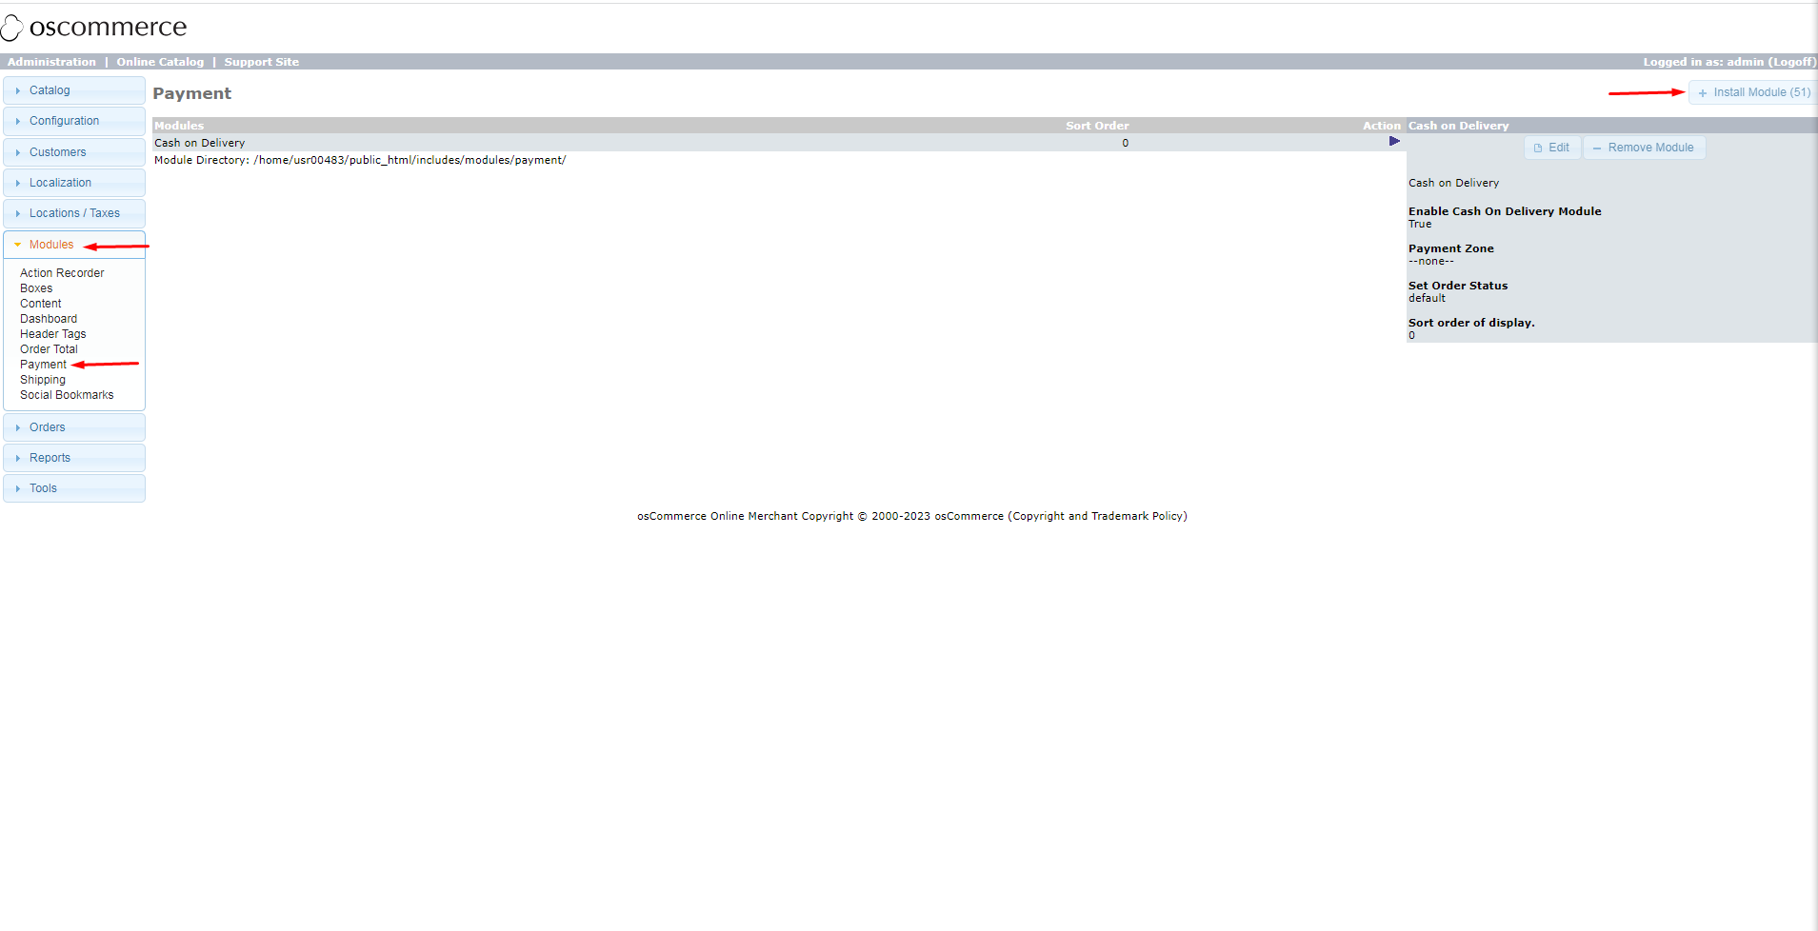Expand the Reports menu section
Image resolution: width=1818 pixels, height=931 pixels.
[74, 458]
